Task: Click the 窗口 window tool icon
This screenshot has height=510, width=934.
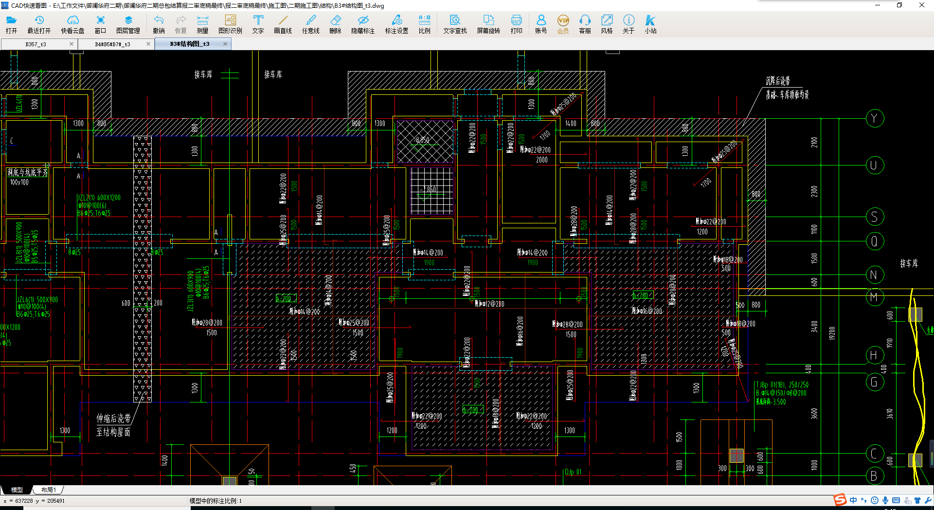Action: (100, 24)
